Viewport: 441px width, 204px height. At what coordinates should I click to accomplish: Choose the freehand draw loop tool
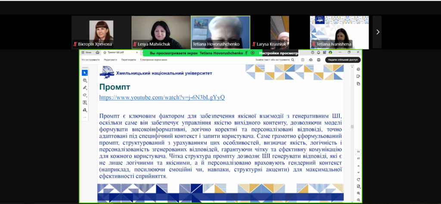point(85,95)
